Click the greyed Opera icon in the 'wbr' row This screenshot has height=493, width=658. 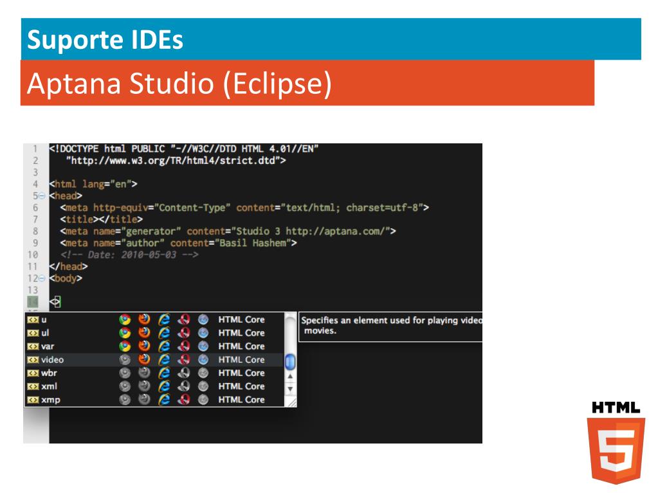(183, 373)
